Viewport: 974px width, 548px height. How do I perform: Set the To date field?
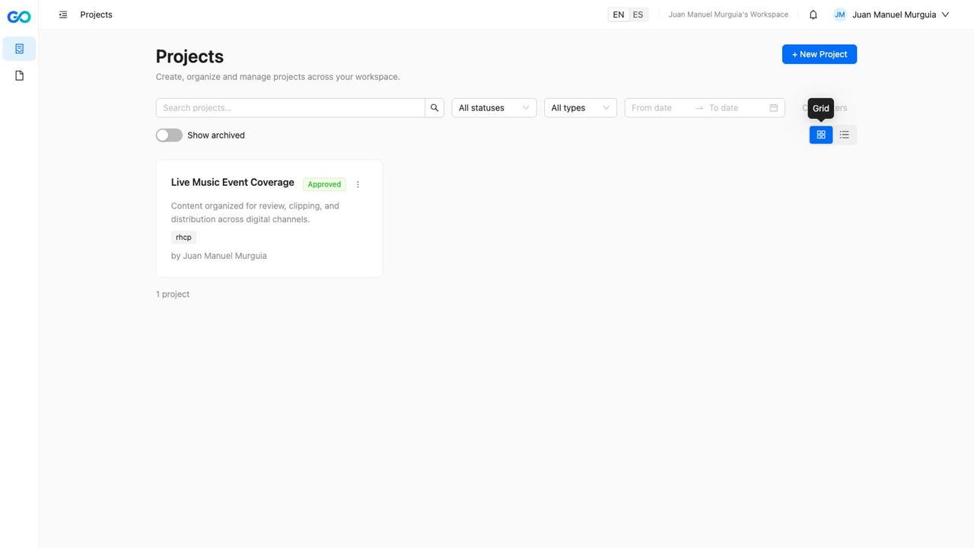tap(735, 108)
